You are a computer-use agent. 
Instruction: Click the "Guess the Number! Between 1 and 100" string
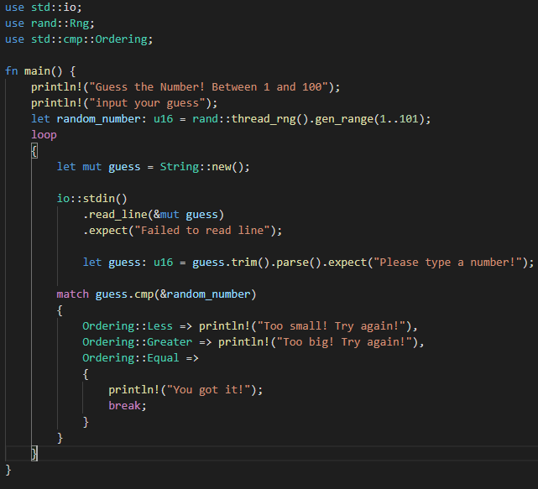tap(209, 86)
